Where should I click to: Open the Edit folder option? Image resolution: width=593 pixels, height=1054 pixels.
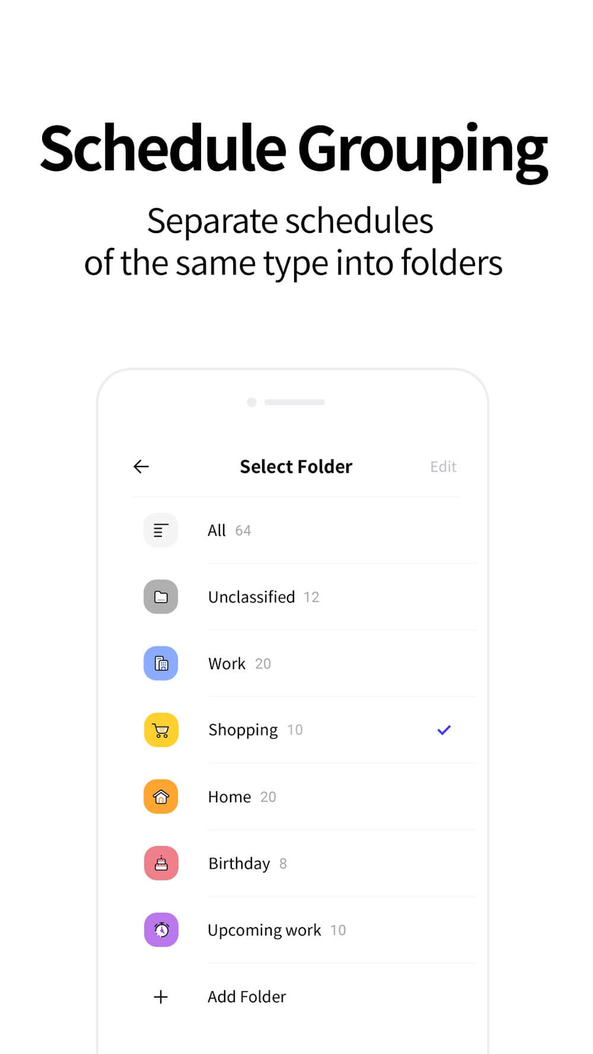tap(443, 467)
